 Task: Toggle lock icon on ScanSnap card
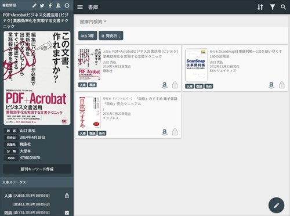click(x=282, y=85)
